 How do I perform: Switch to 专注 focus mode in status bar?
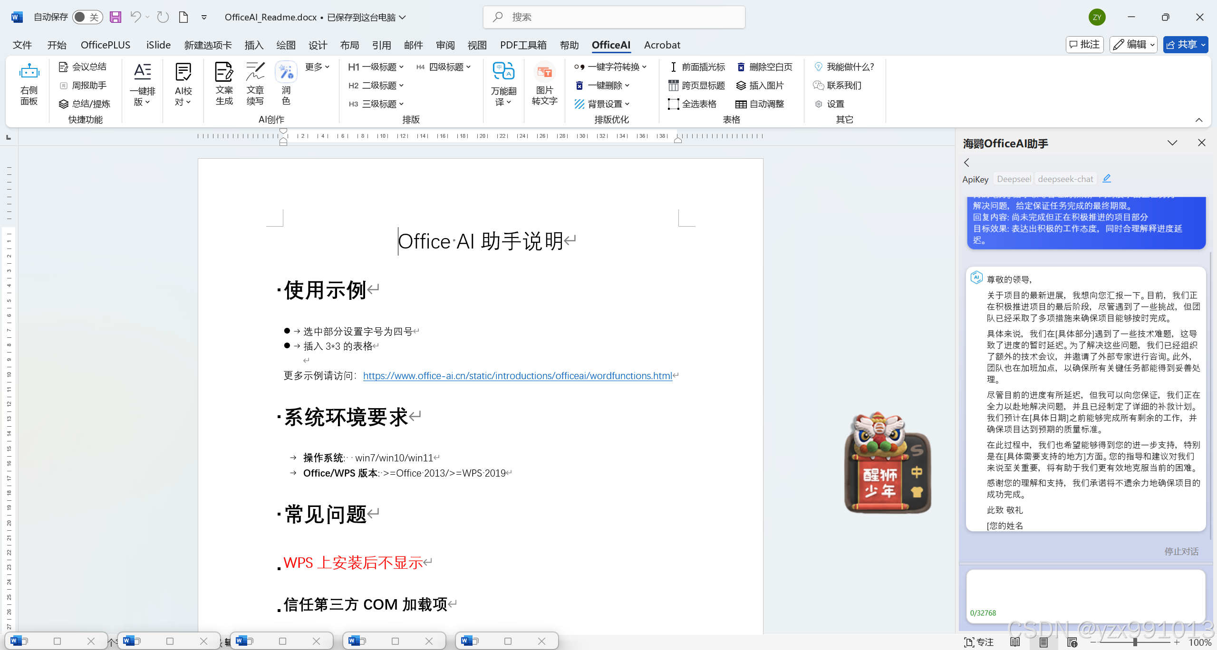[978, 642]
